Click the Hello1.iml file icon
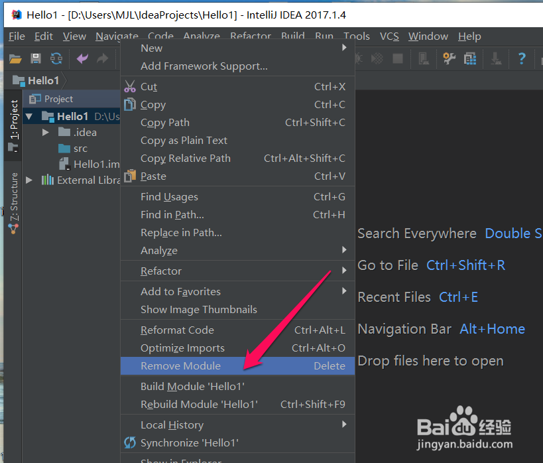543x463 pixels. tap(65, 164)
